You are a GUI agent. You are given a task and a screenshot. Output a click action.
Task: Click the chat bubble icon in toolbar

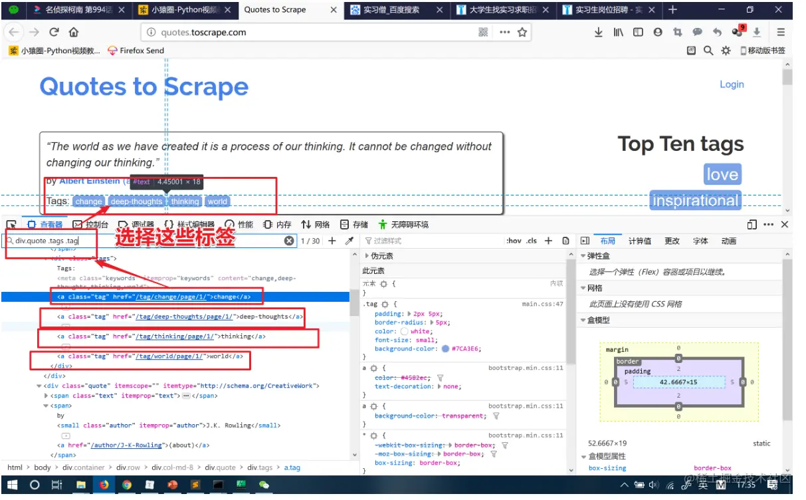tap(697, 32)
